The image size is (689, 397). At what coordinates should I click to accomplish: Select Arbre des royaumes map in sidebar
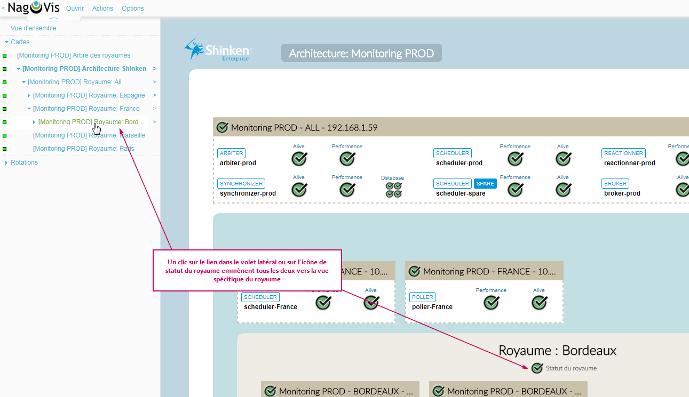click(74, 55)
